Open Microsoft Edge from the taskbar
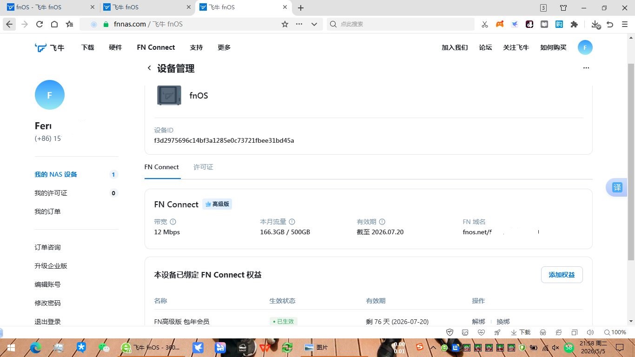 click(x=36, y=347)
